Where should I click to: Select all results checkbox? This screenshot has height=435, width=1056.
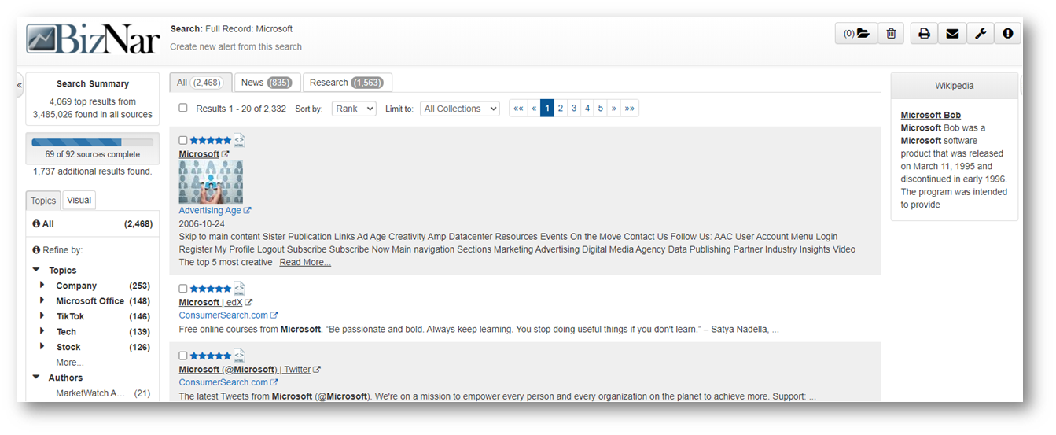pyautogui.click(x=183, y=108)
